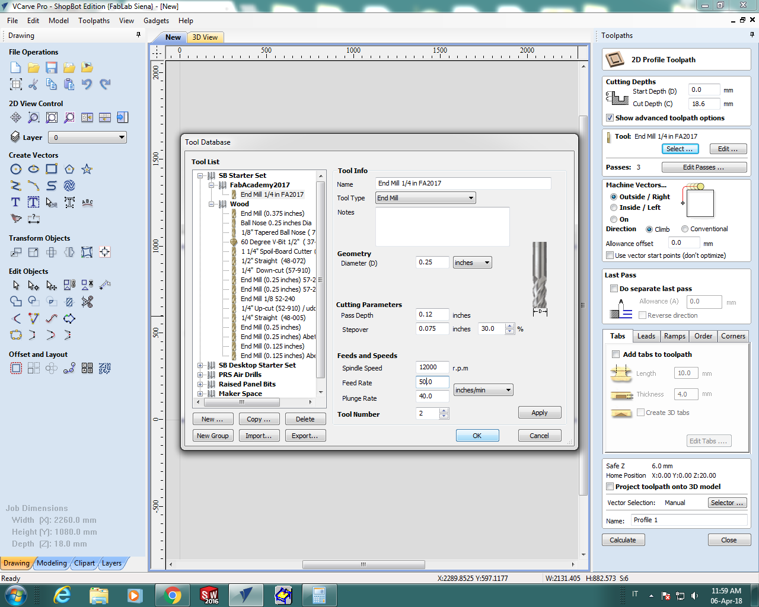Click the Copy ... tool button
The image size is (759, 607).
tap(259, 419)
